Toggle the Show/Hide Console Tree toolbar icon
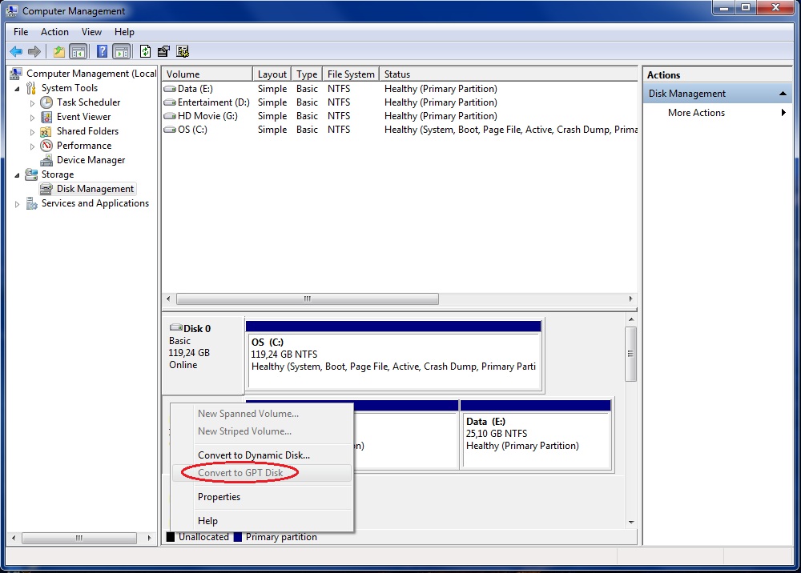Viewport: 801px width, 573px height. [x=78, y=51]
